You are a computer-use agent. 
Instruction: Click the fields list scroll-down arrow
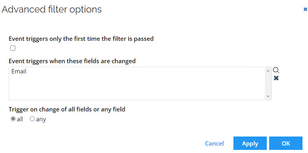268,97
